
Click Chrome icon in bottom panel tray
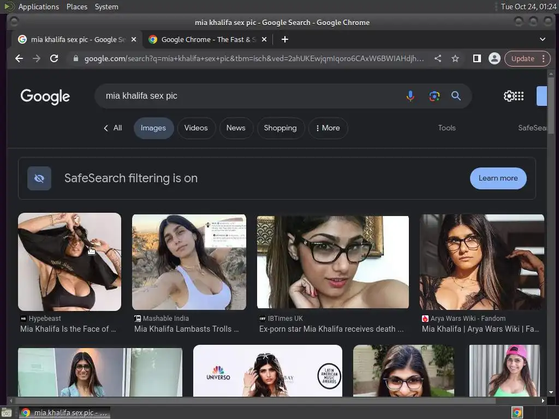click(517, 412)
